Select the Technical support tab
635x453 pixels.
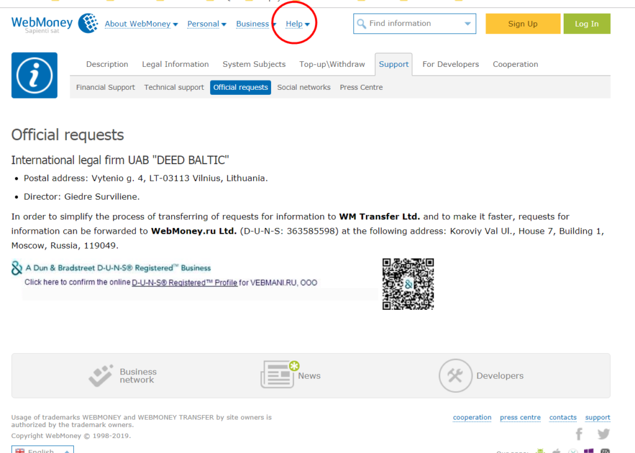tap(174, 87)
